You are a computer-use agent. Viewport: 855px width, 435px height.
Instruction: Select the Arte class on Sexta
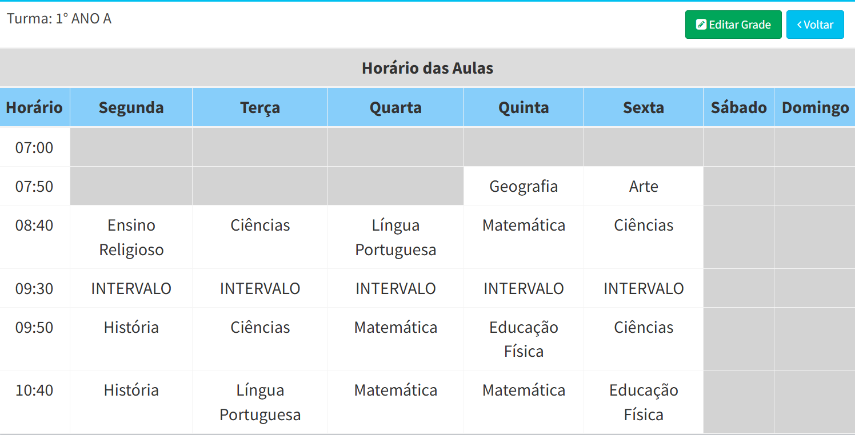click(644, 186)
